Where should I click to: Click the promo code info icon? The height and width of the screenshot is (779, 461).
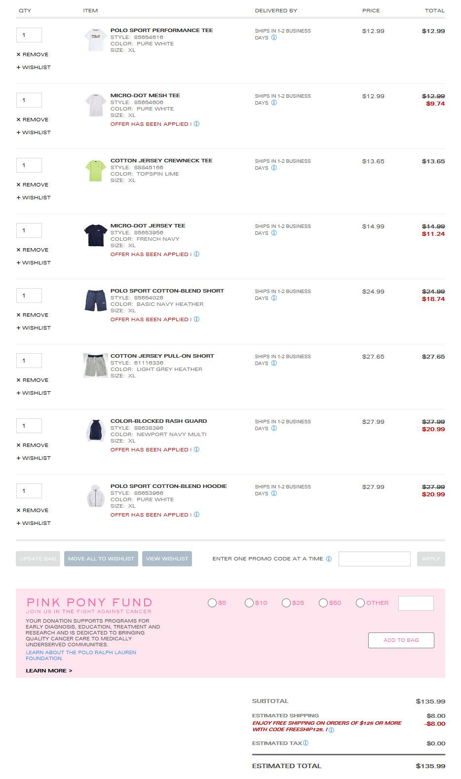[329, 559]
